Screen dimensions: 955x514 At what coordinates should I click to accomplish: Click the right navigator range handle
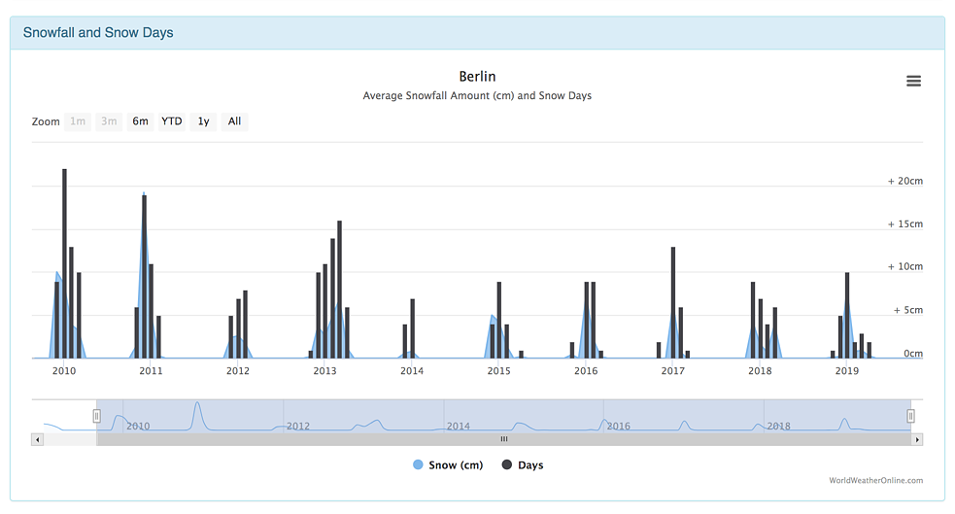pyautogui.click(x=910, y=416)
